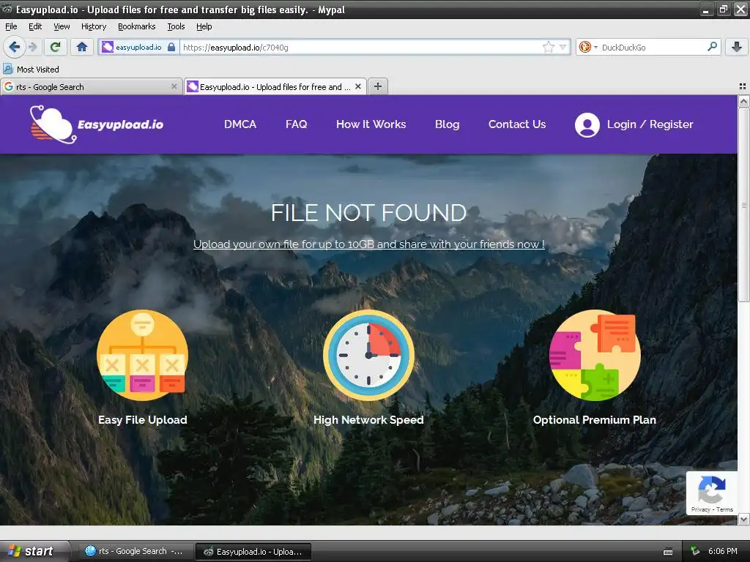Click the page vertical scrollbar thumb
This screenshot has width=750, height=562.
click(744, 205)
